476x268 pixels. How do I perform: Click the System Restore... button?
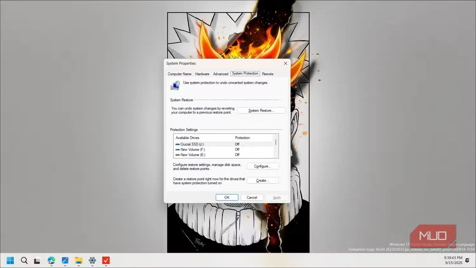[x=261, y=111]
